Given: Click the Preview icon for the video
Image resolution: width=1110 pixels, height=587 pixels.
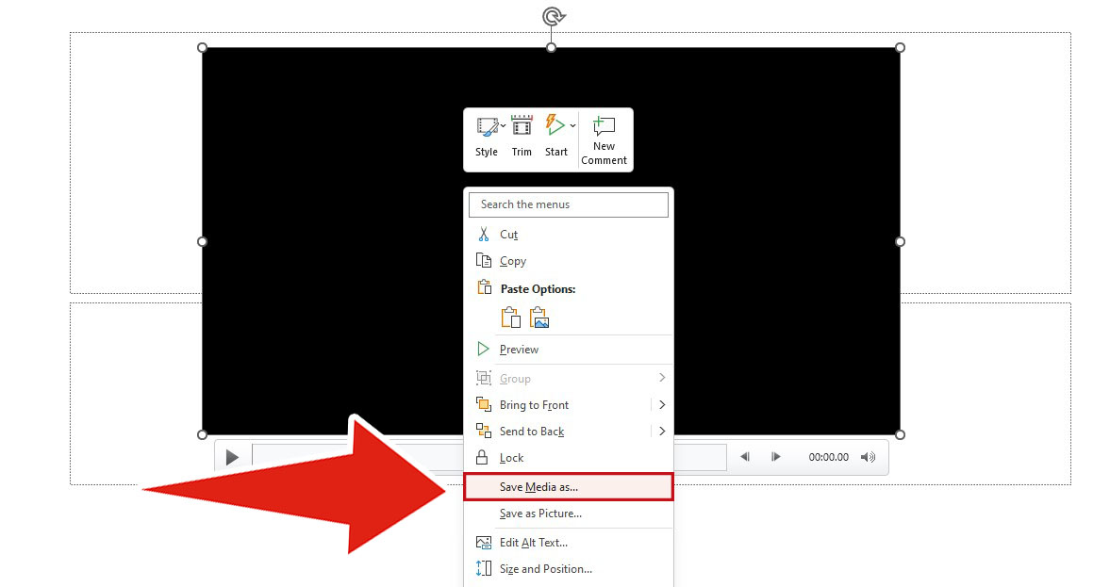Looking at the screenshot, I should click(485, 349).
